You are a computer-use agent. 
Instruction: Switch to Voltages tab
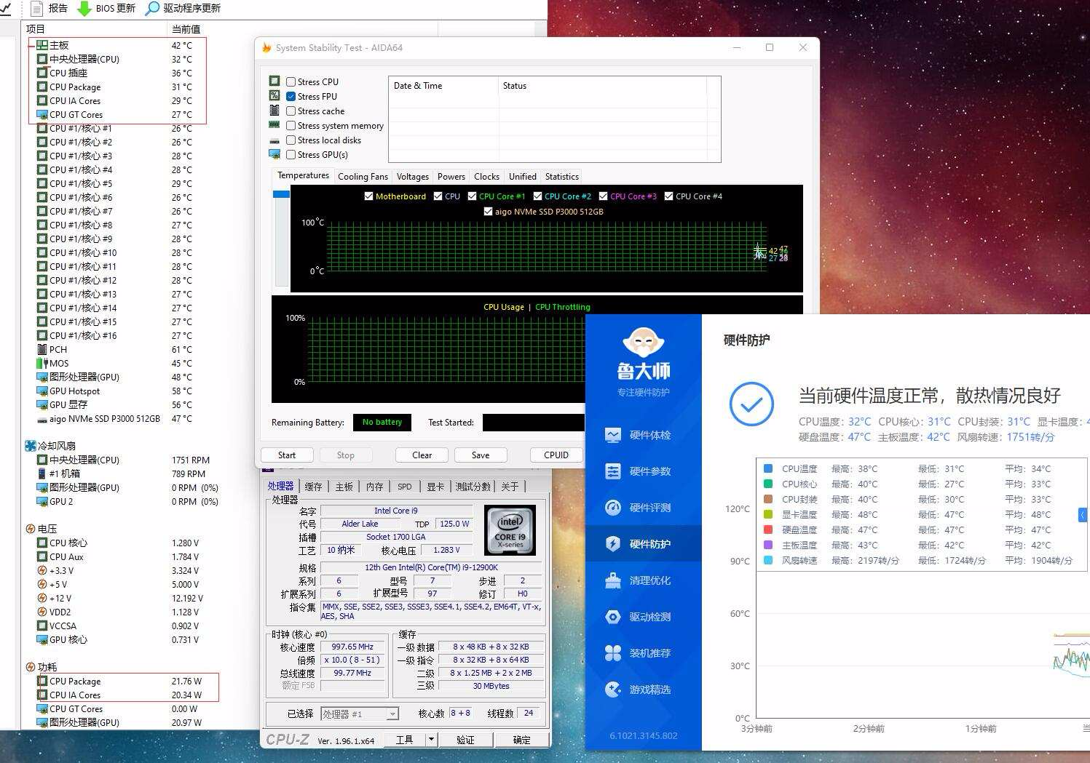pos(413,176)
